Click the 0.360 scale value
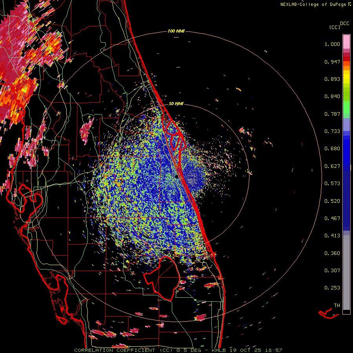This screenshot has height=353, width=353. (332, 253)
